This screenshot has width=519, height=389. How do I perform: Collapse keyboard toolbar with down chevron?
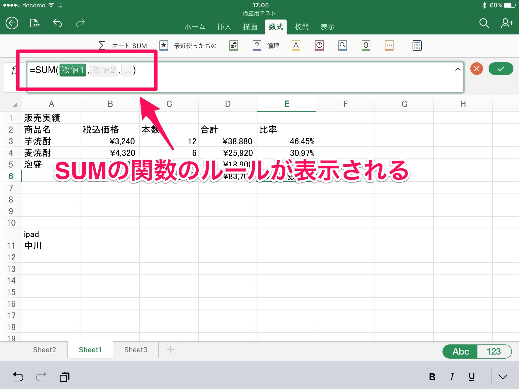[x=503, y=377]
